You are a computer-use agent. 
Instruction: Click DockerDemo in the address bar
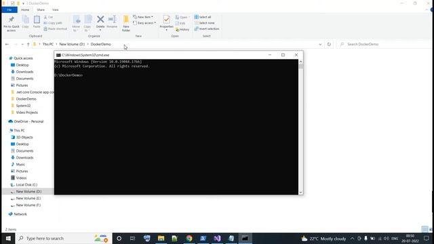(101, 44)
